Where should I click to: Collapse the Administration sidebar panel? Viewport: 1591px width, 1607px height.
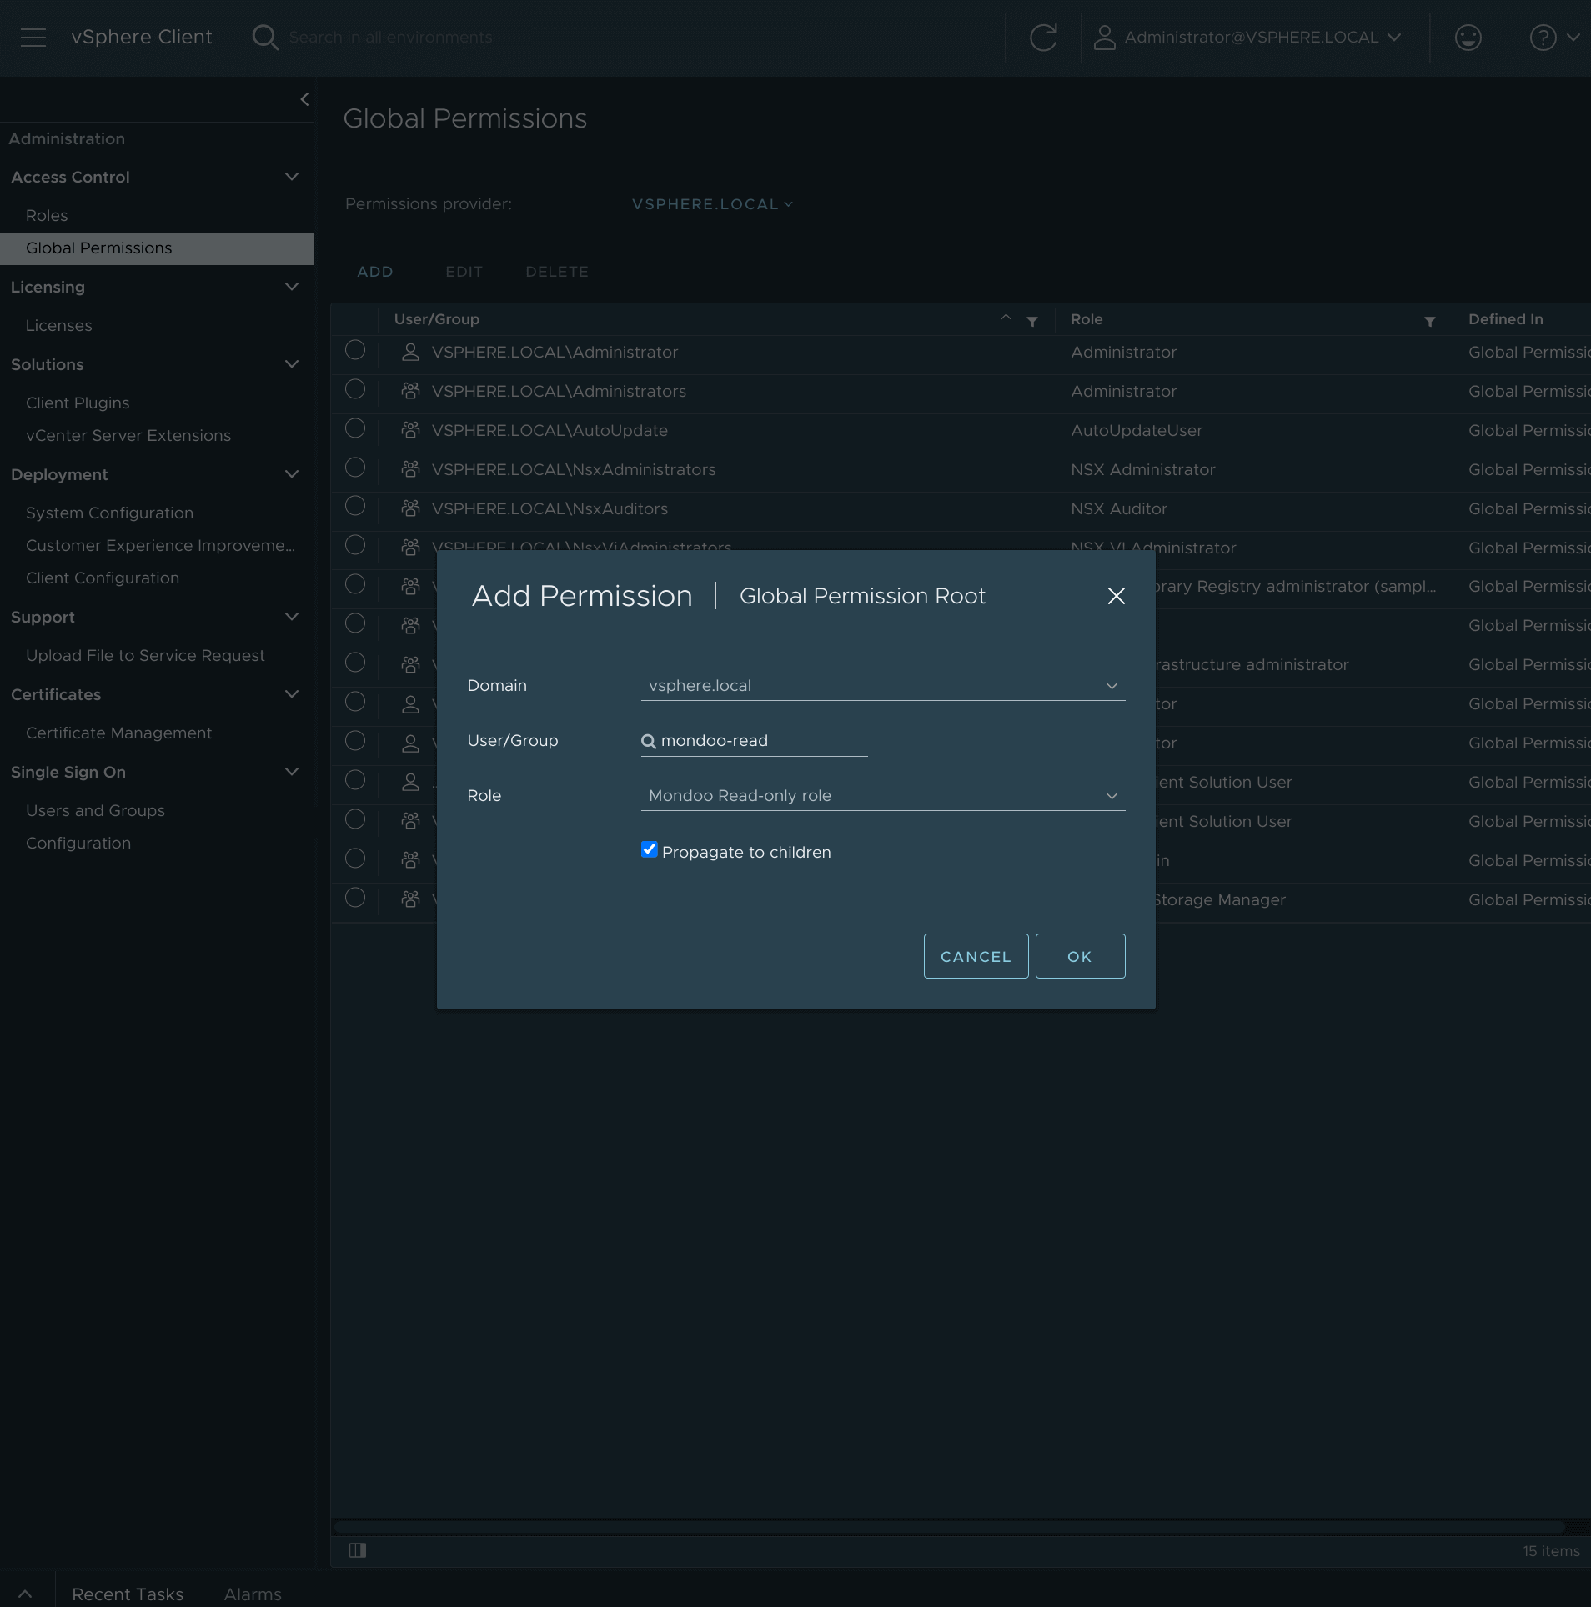[304, 98]
